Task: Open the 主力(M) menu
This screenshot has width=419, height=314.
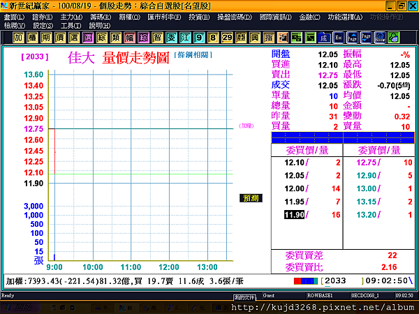Action: [x=71, y=17]
